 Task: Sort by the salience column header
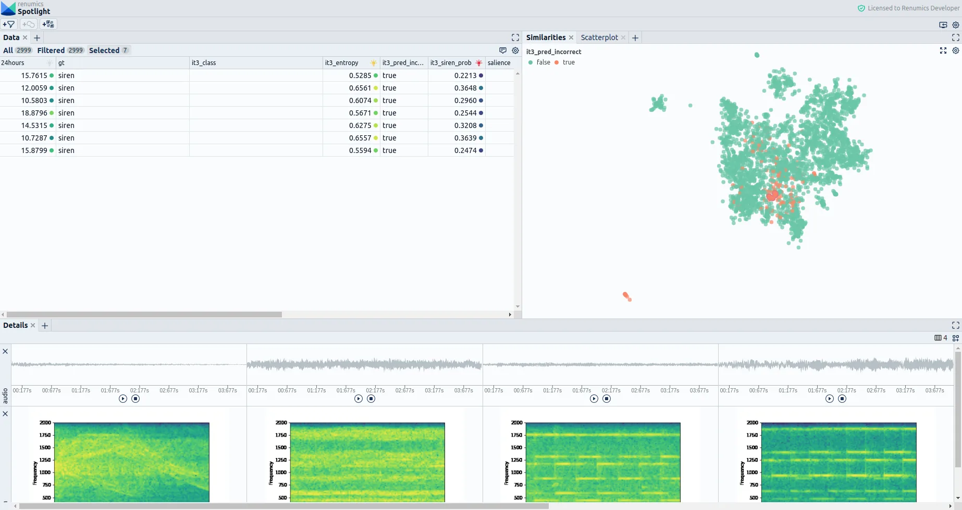pyautogui.click(x=499, y=63)
